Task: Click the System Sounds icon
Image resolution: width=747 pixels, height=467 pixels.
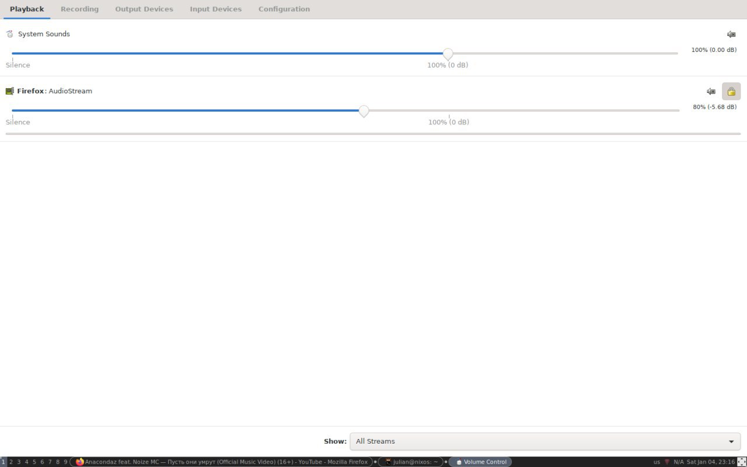Action: pos(9,34)
